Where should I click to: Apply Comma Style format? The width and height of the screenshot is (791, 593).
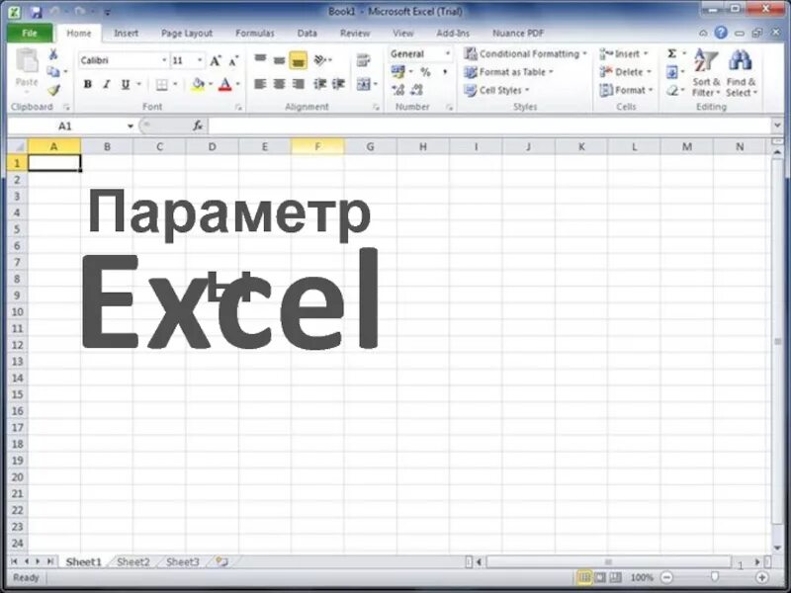[x=445, y=72]
